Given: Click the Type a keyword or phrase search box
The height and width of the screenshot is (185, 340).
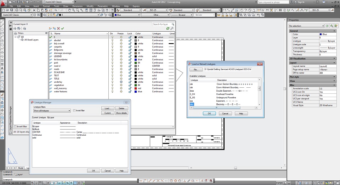Looking at the screenshot, I should pos(273,2).
